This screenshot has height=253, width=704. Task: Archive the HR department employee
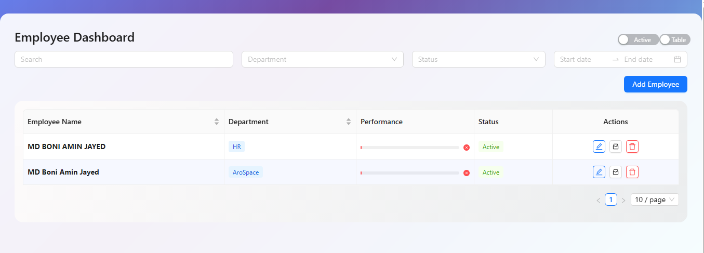point(615,147)
